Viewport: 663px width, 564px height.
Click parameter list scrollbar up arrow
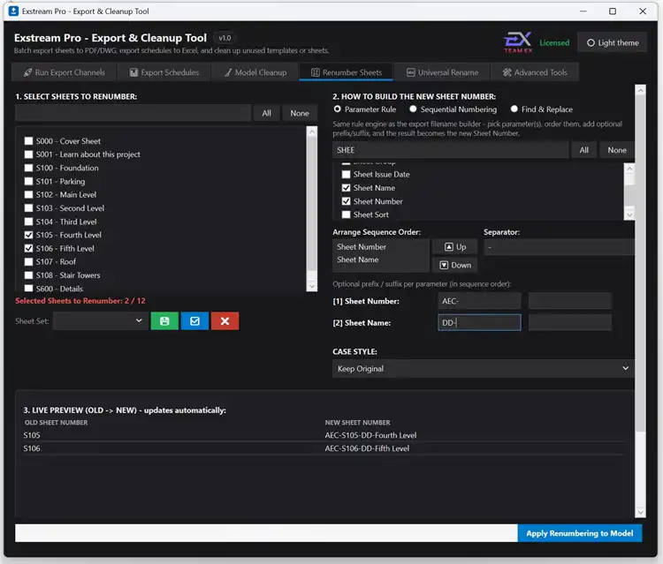click(x=629, y=169)
